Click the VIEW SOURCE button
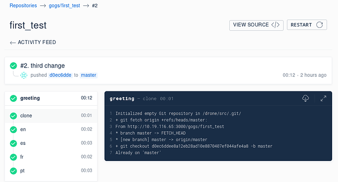Viewport: 338px width, 182px height. coord(256,25)
